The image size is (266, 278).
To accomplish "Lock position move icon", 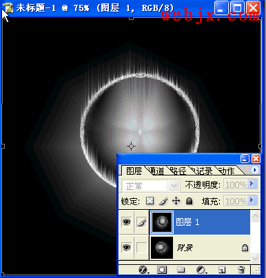I will (176, 201).
